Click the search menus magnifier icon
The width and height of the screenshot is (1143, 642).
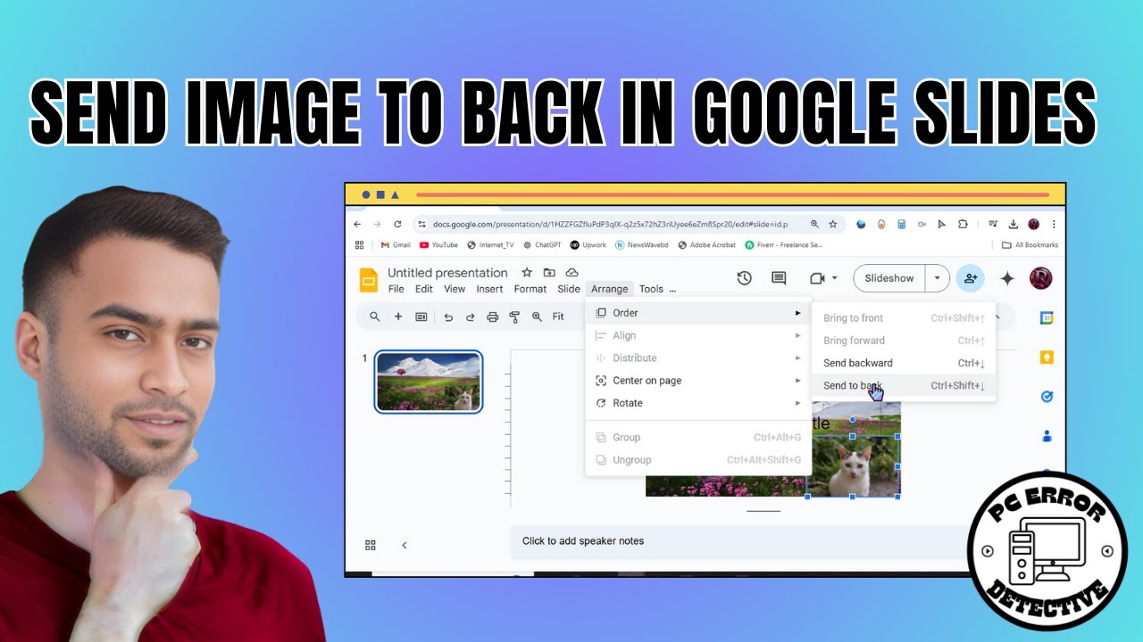[x=375, y=317]
